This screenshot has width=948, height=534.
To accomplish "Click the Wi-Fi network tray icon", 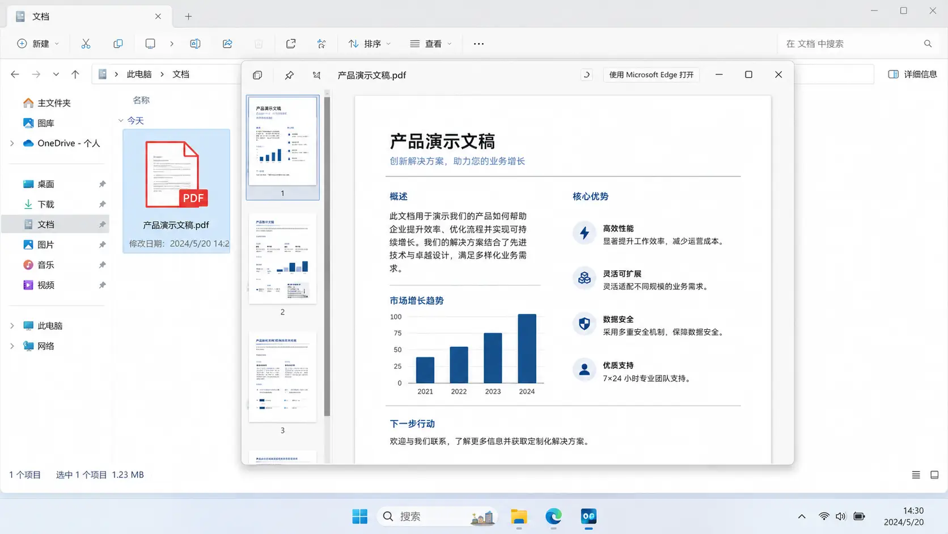I will pos(824,516).
